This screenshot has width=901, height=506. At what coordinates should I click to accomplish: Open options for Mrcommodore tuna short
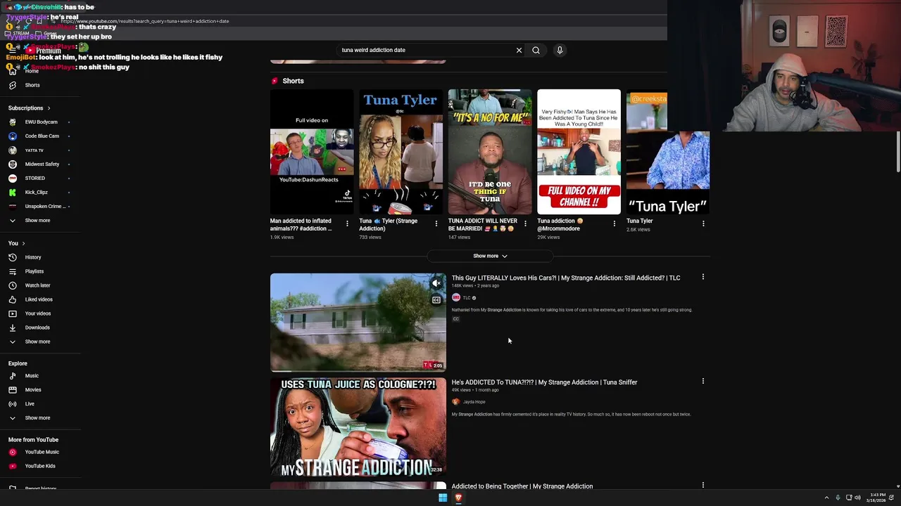[614, 223]
